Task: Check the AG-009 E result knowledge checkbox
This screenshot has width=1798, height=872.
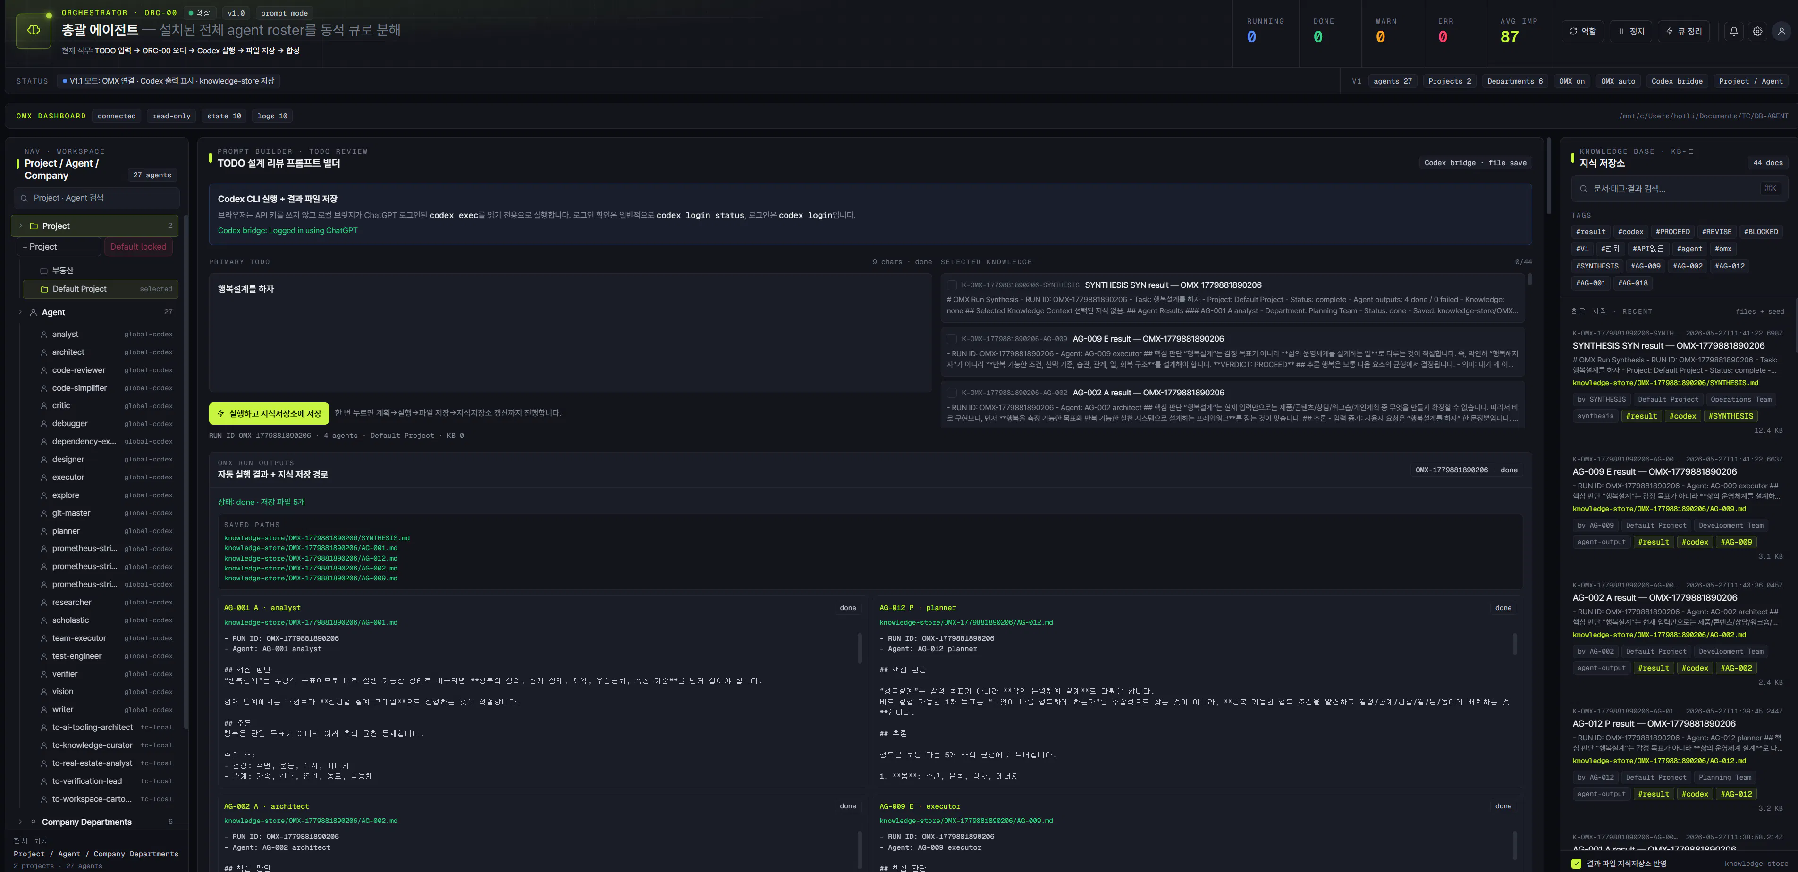Action: pos(951,339)
